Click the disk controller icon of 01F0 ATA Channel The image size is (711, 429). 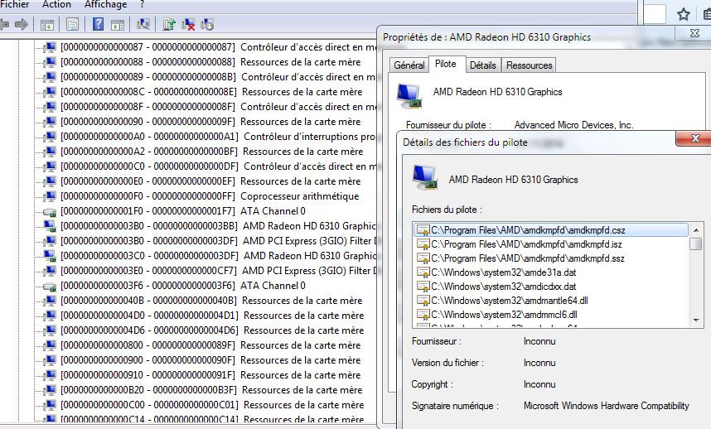pos(49,211)
